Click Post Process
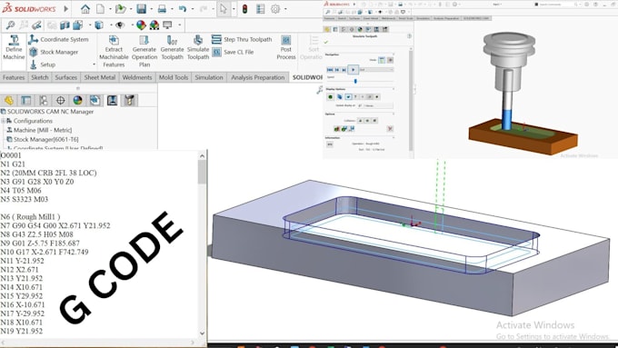This screenshot has height=348, width=618. [x=286, y=47]
